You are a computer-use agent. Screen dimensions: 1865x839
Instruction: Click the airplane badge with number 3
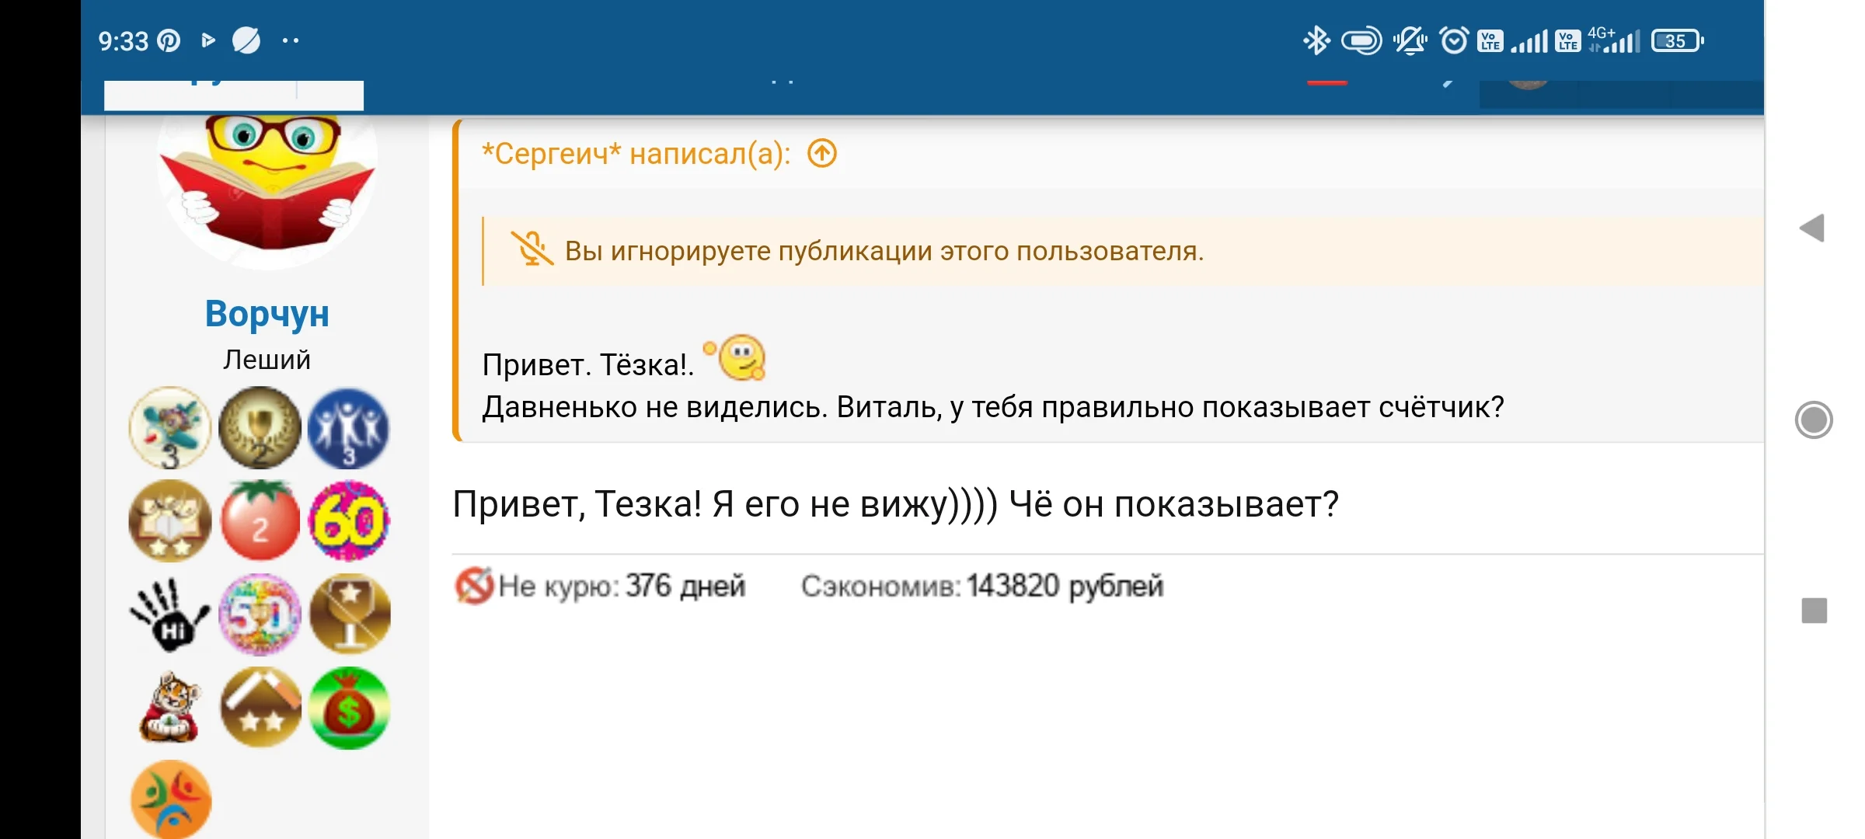169,428
